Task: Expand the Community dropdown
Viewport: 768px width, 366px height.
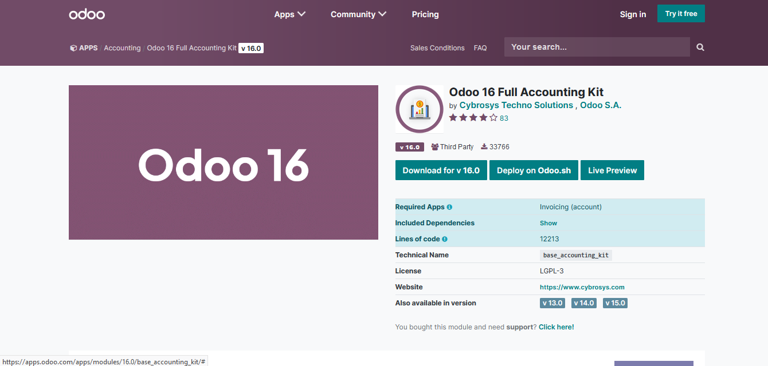Action: pyautogui.click(x=358, y=14)
